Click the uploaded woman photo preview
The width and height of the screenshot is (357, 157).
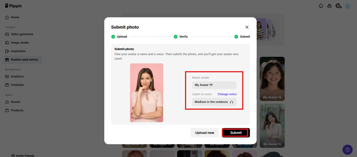[x=146, y=93]
